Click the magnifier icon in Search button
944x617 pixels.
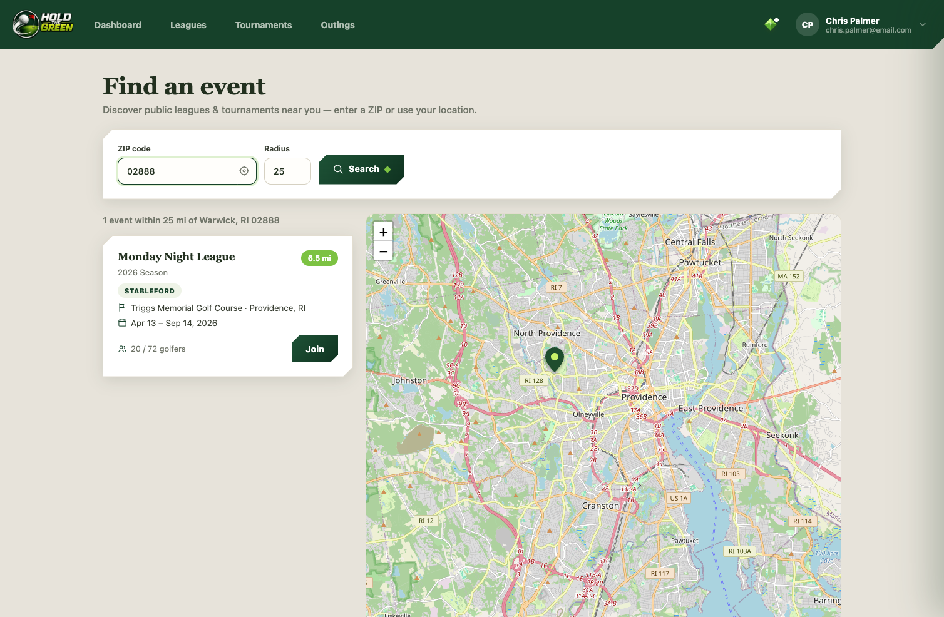(x=338, y=169)
